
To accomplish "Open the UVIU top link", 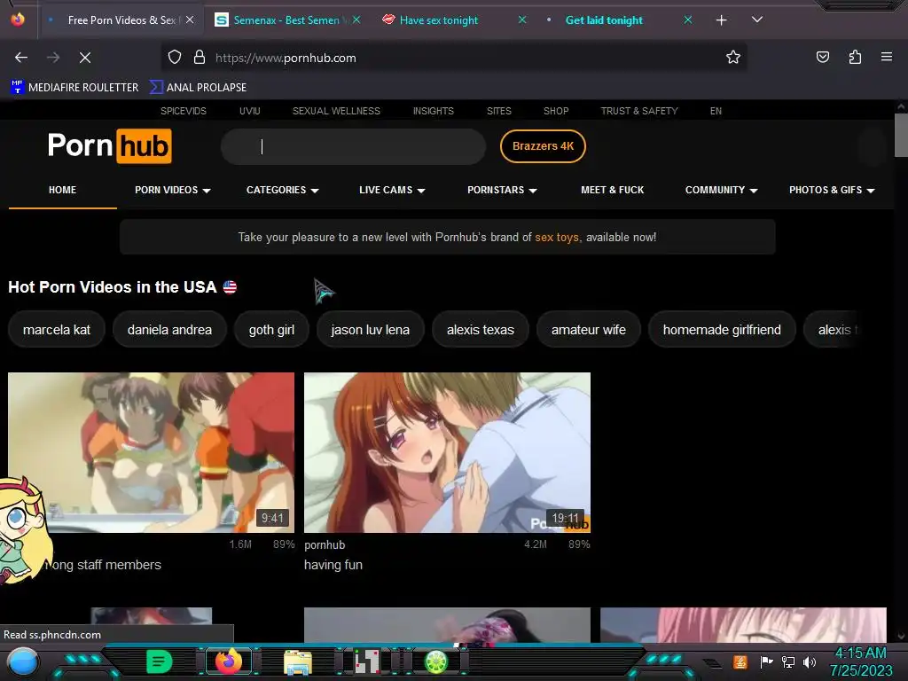I will pos(249,111).
